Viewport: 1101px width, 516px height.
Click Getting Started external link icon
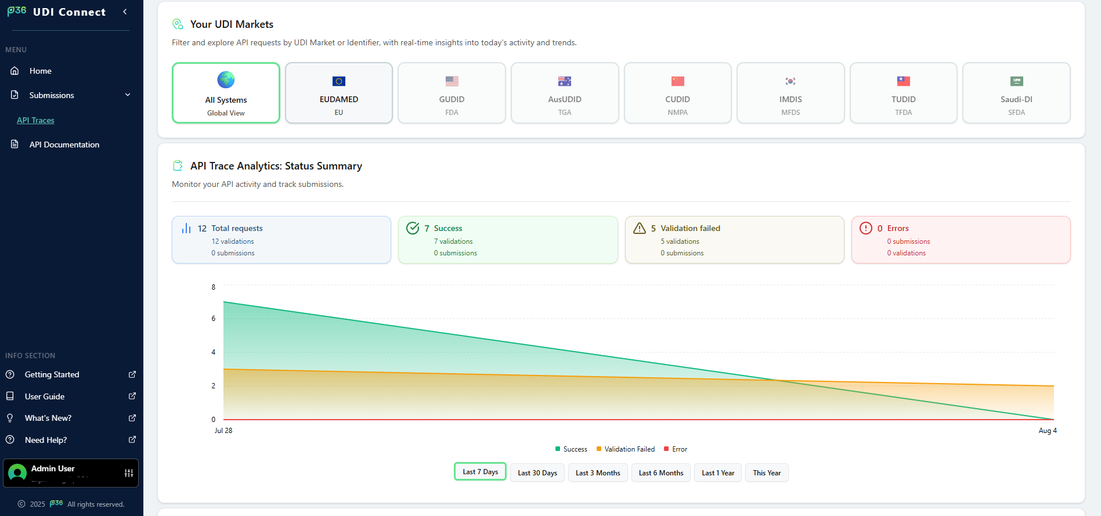click(132, 374)
